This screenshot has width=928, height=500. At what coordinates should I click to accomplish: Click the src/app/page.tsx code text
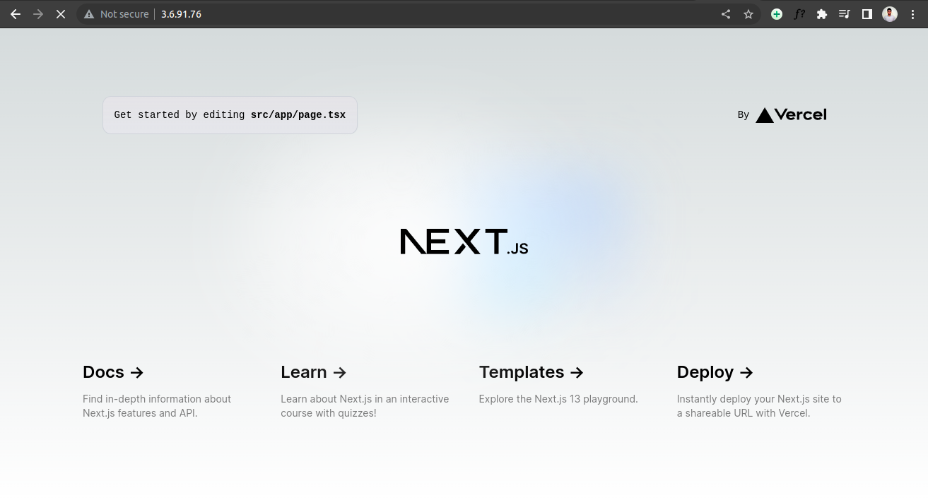pyautogui.click(x=298, y=114)
